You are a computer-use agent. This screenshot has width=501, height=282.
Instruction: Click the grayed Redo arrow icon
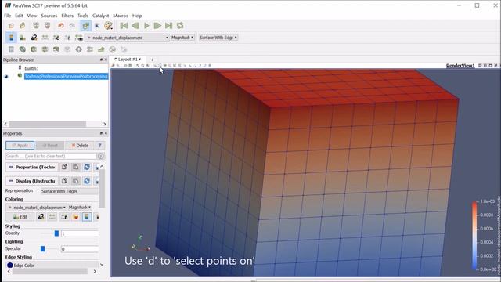tap(72, 26)
